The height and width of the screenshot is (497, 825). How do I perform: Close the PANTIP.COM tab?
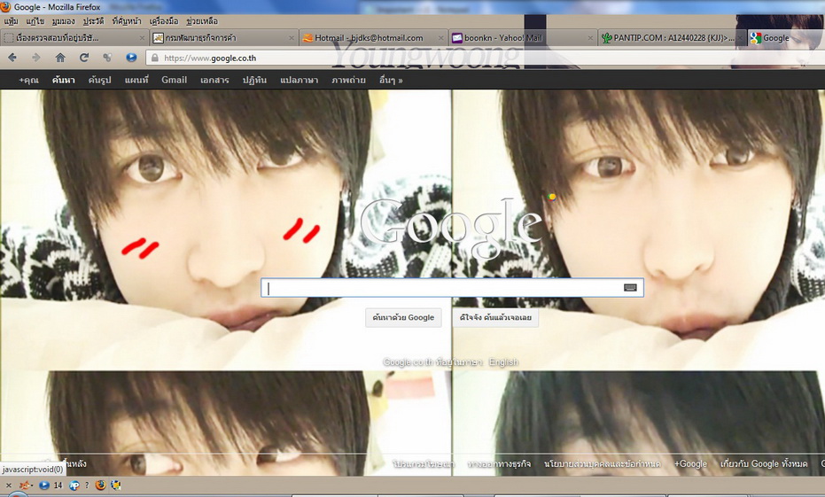[x=740, y=38]
